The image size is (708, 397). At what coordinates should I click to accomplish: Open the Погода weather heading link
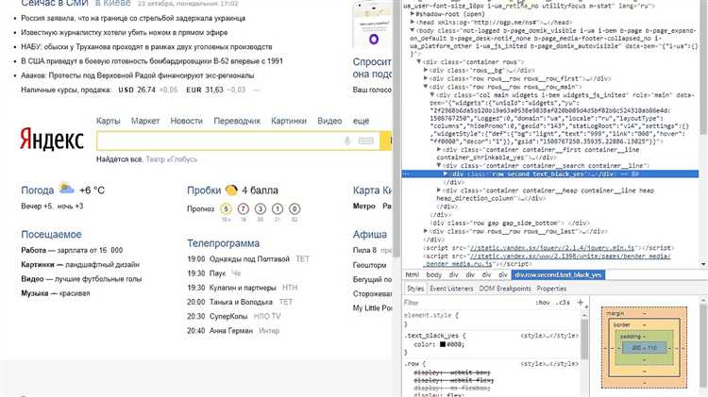tap(38, 190)
